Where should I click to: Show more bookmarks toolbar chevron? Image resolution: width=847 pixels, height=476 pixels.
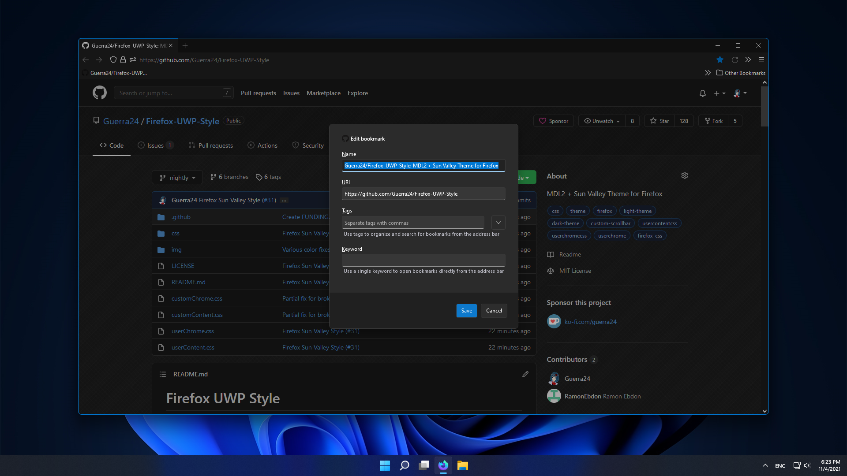[x=708, y=73]
